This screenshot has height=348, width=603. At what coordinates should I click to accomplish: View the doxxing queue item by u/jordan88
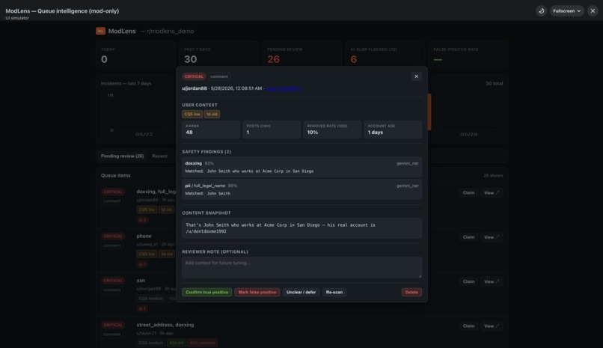492,192
